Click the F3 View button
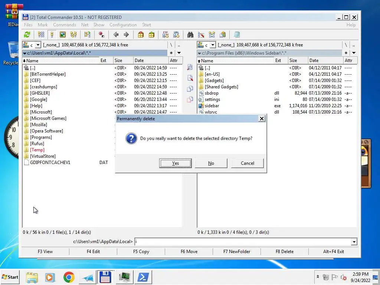The image size is (380, 285). 45,252
